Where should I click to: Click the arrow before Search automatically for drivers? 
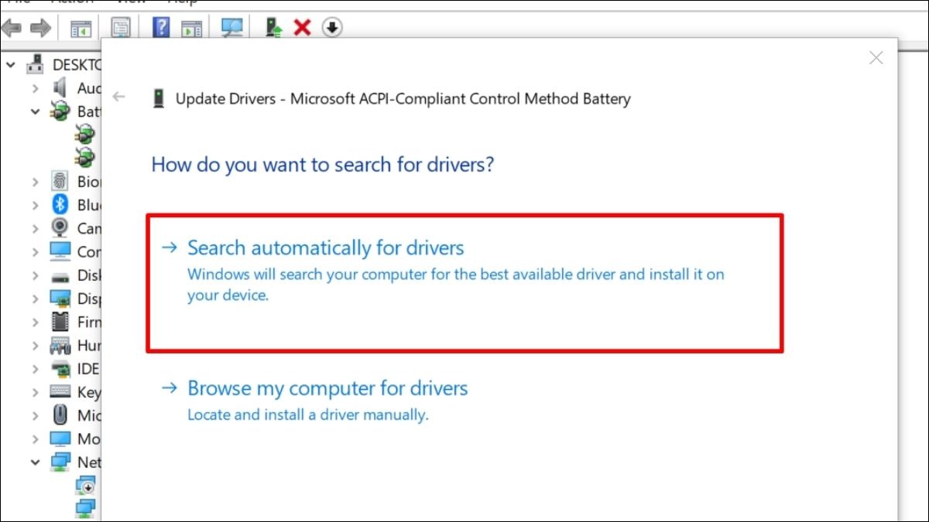tap(169, 247)
